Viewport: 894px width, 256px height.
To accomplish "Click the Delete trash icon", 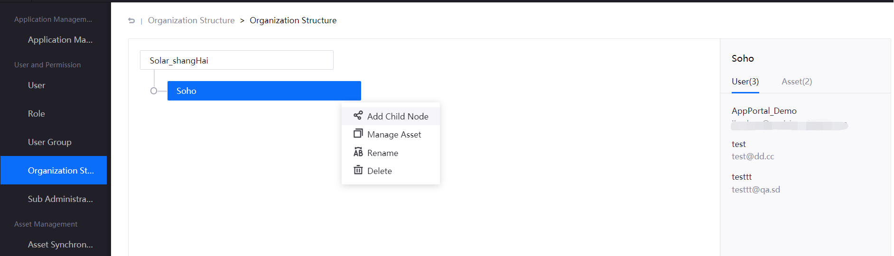I will coord(358,170).
